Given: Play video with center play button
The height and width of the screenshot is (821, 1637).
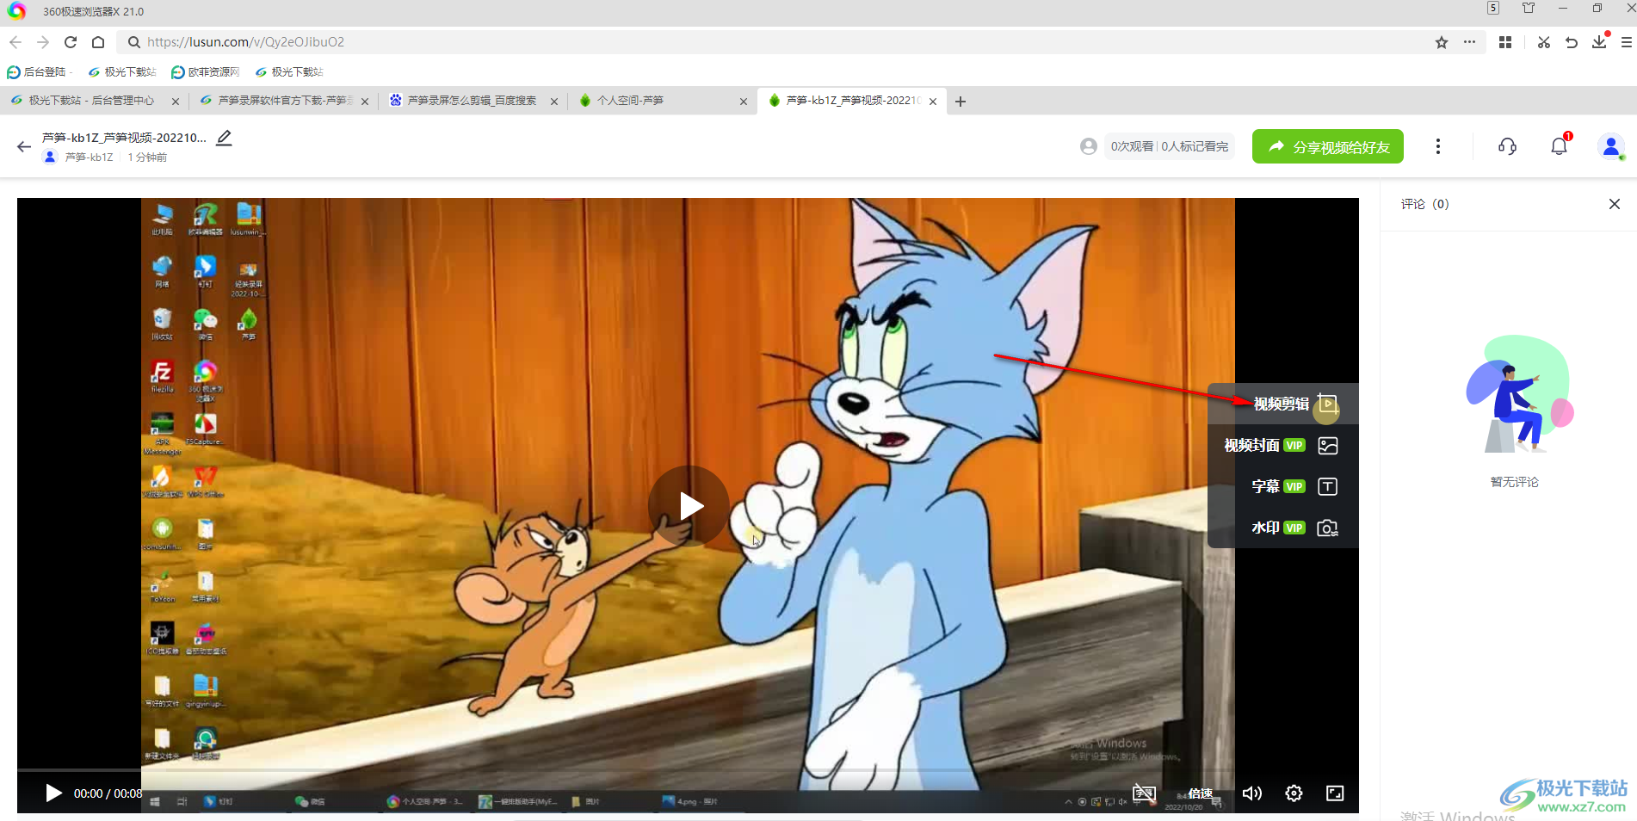Looking at the screenshot, I should [689, 506].
